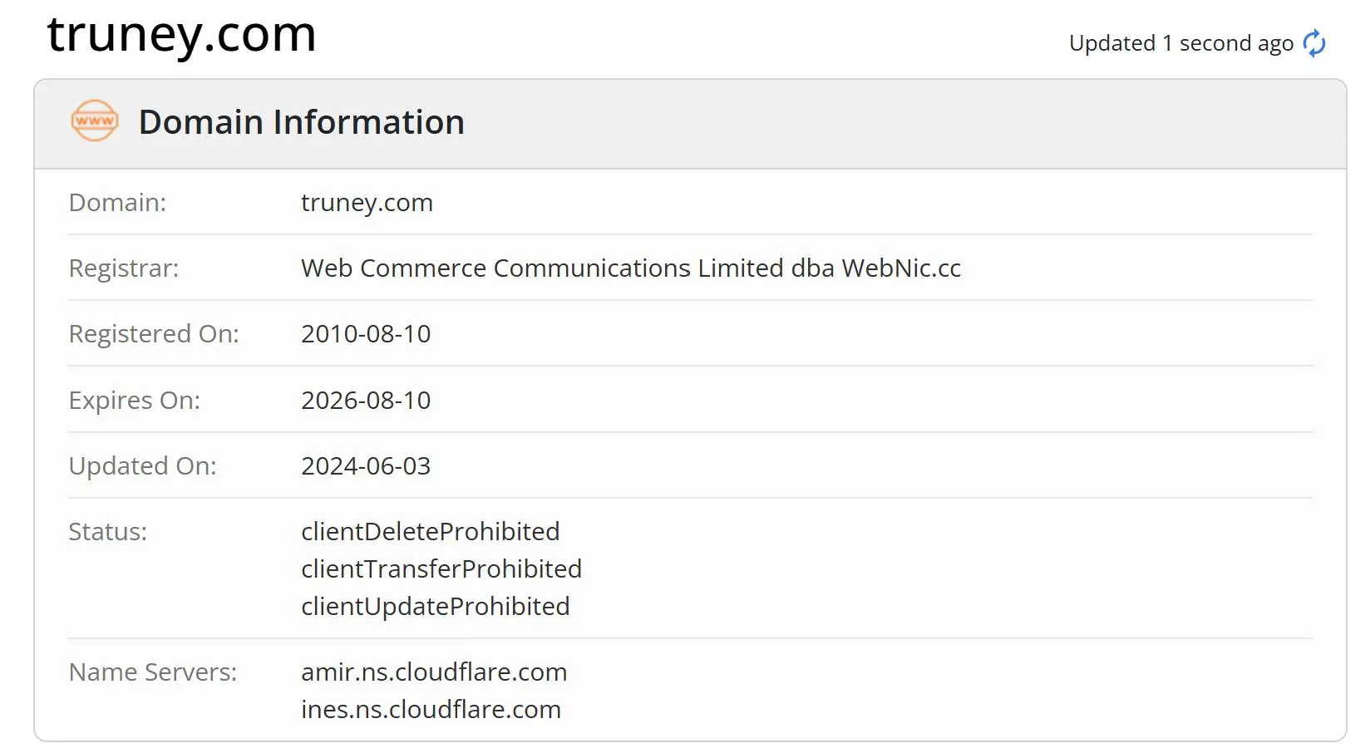
Task: Click the 'Expires On:' field label
Action: [135, 401]
